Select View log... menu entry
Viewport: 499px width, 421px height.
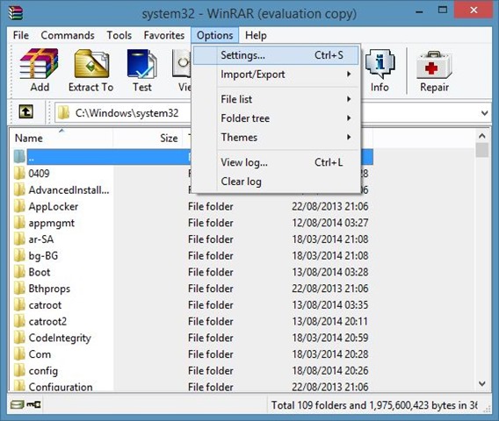tap(276, 162)
